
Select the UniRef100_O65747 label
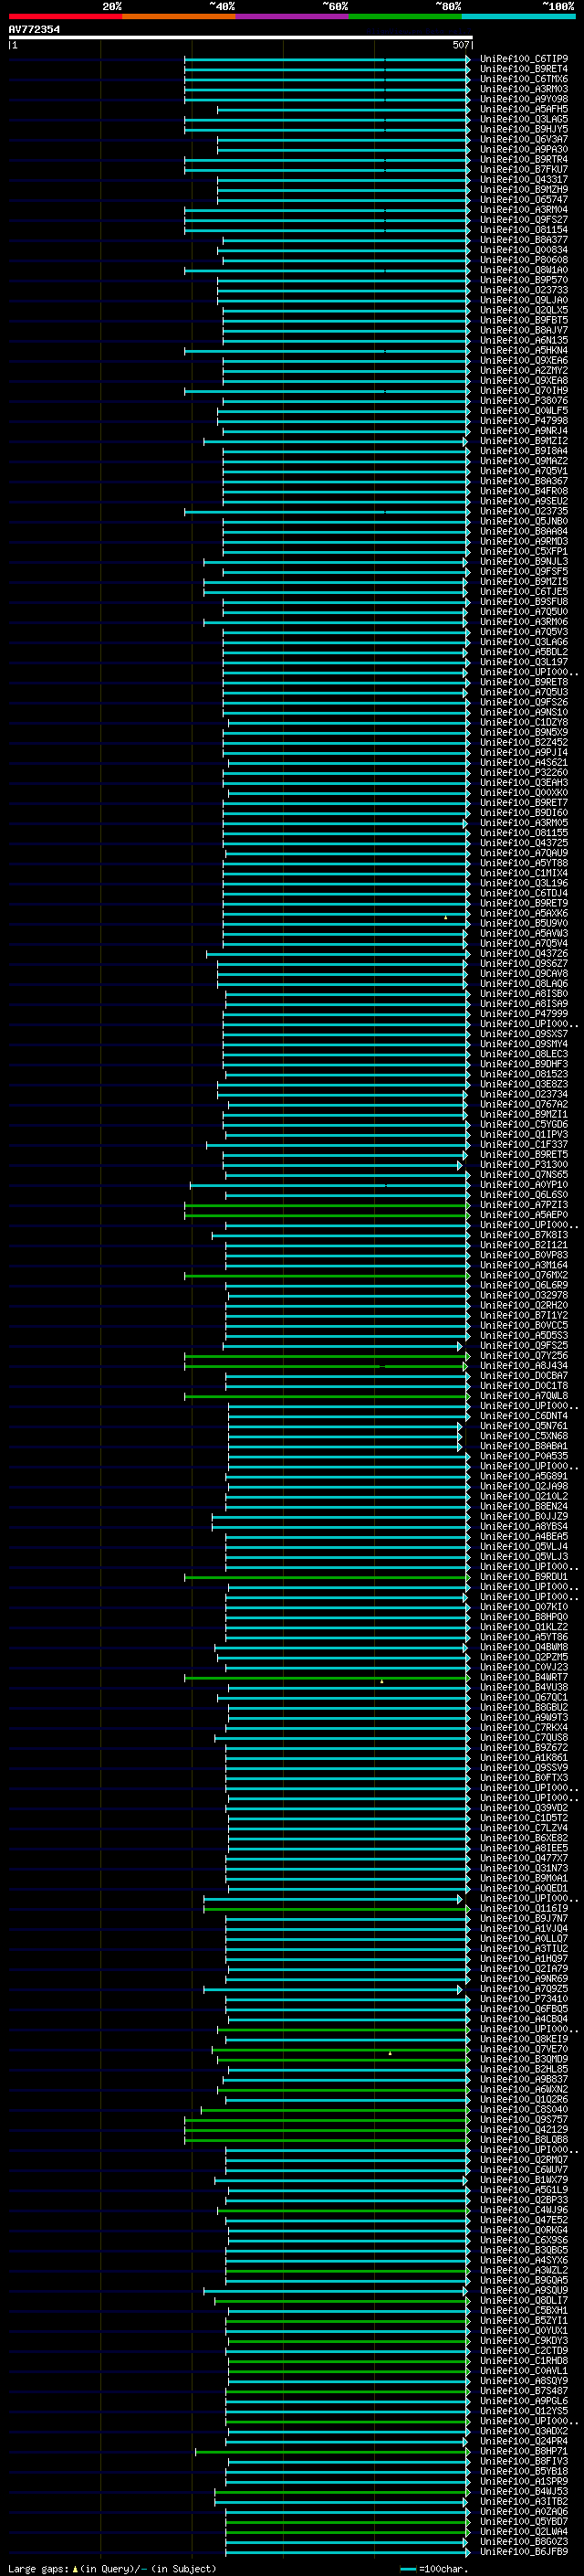point(523,199)
